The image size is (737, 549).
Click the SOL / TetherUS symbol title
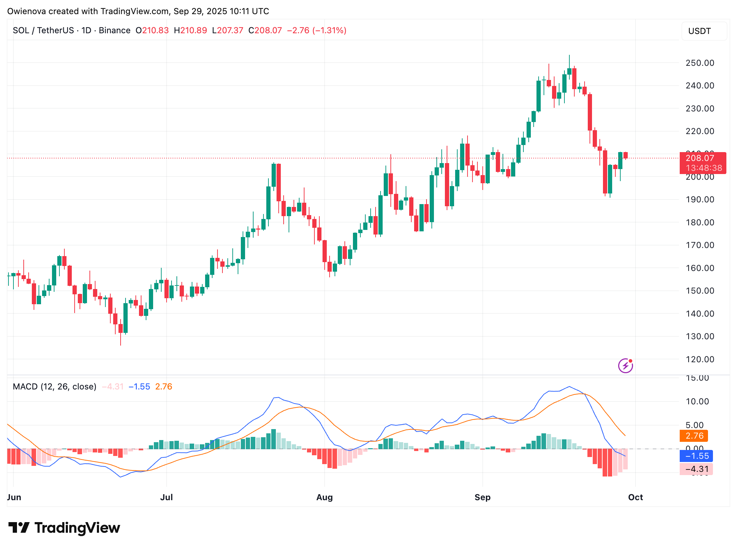43,30
